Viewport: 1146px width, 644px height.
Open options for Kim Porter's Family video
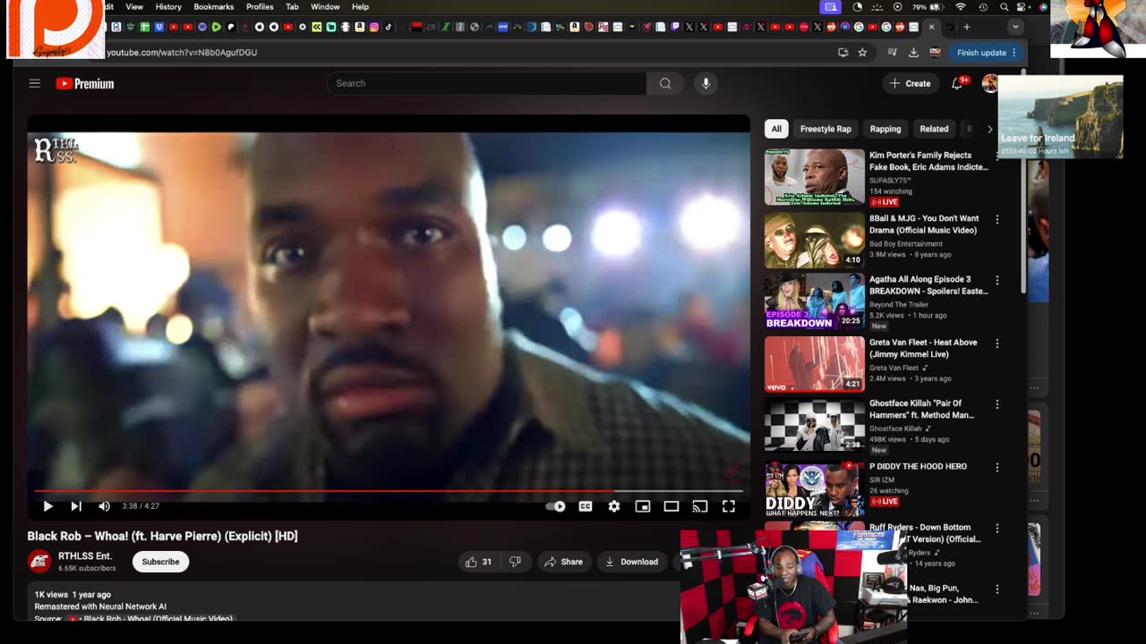[997, 156]
